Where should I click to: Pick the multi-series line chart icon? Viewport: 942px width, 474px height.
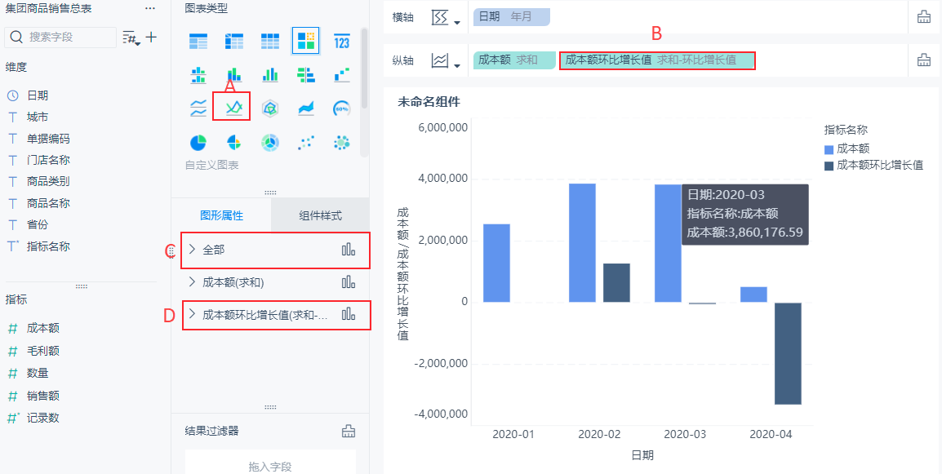(x=233, y=109)
